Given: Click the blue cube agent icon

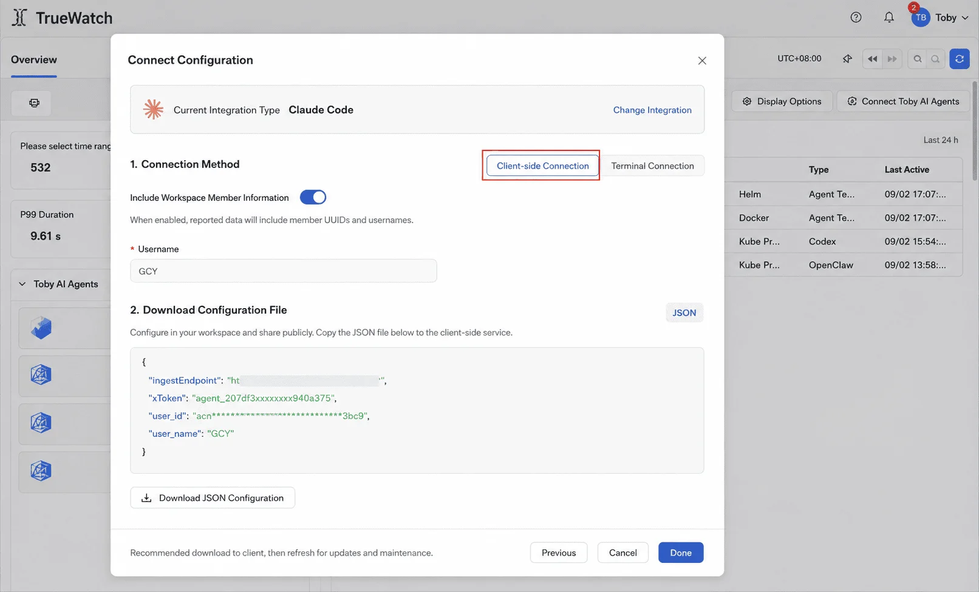Looking at the screenshot, I should pos(41,328).
